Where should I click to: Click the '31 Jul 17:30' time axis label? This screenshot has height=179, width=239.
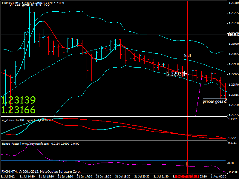tap(85, 177)
